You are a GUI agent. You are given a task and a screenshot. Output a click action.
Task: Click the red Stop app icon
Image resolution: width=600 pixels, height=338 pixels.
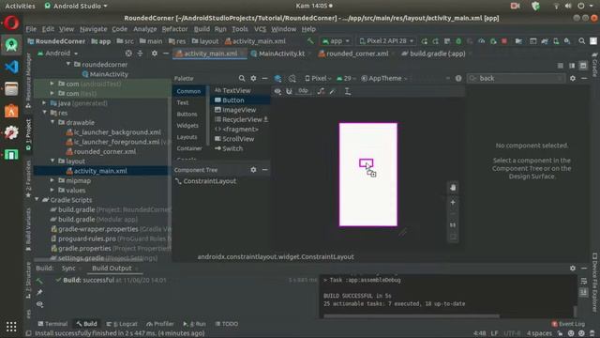point(504,41)
